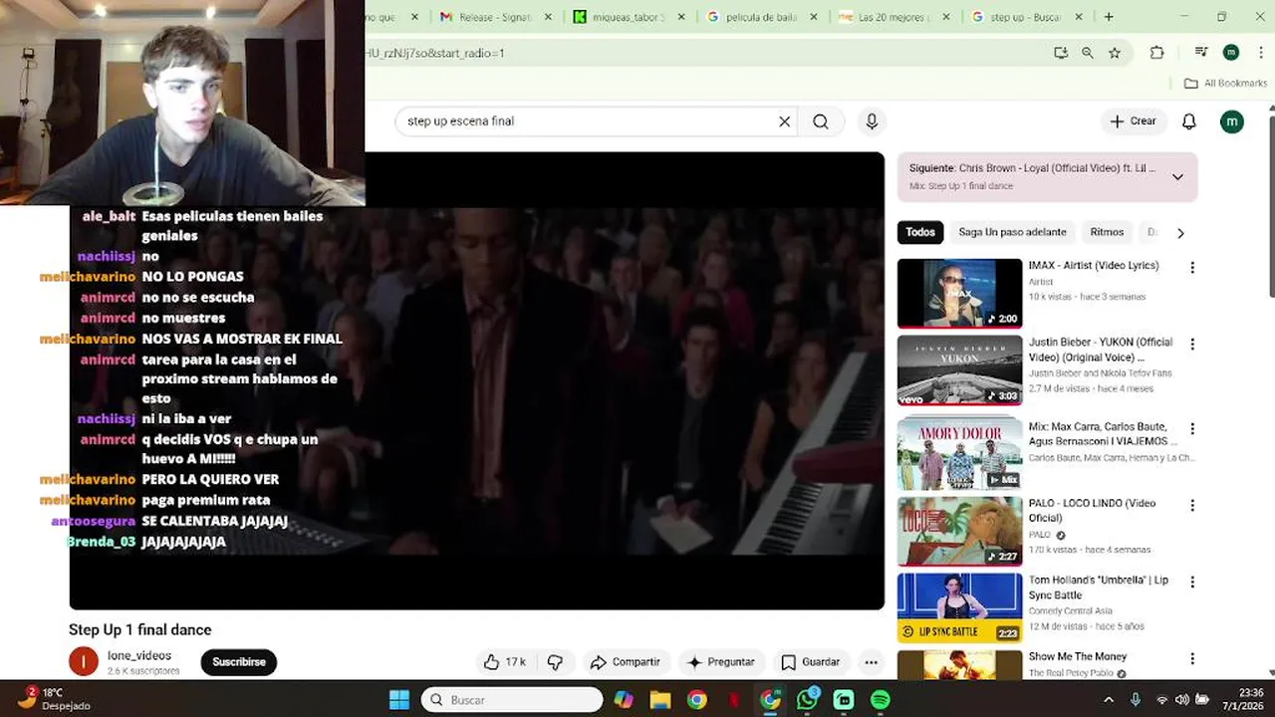Dislike the video with thumbs down
Screen dimensions: 1275x717
point(555,662)
